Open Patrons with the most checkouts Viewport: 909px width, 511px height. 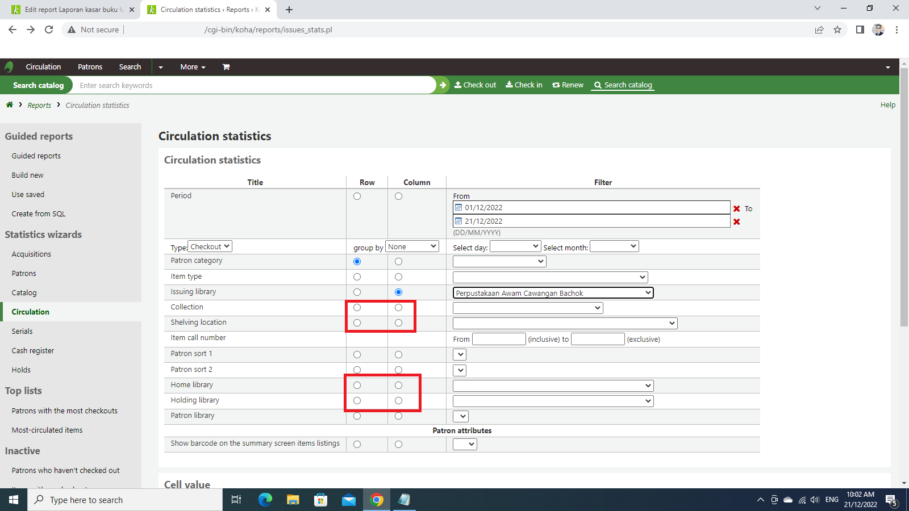point(65,411)
